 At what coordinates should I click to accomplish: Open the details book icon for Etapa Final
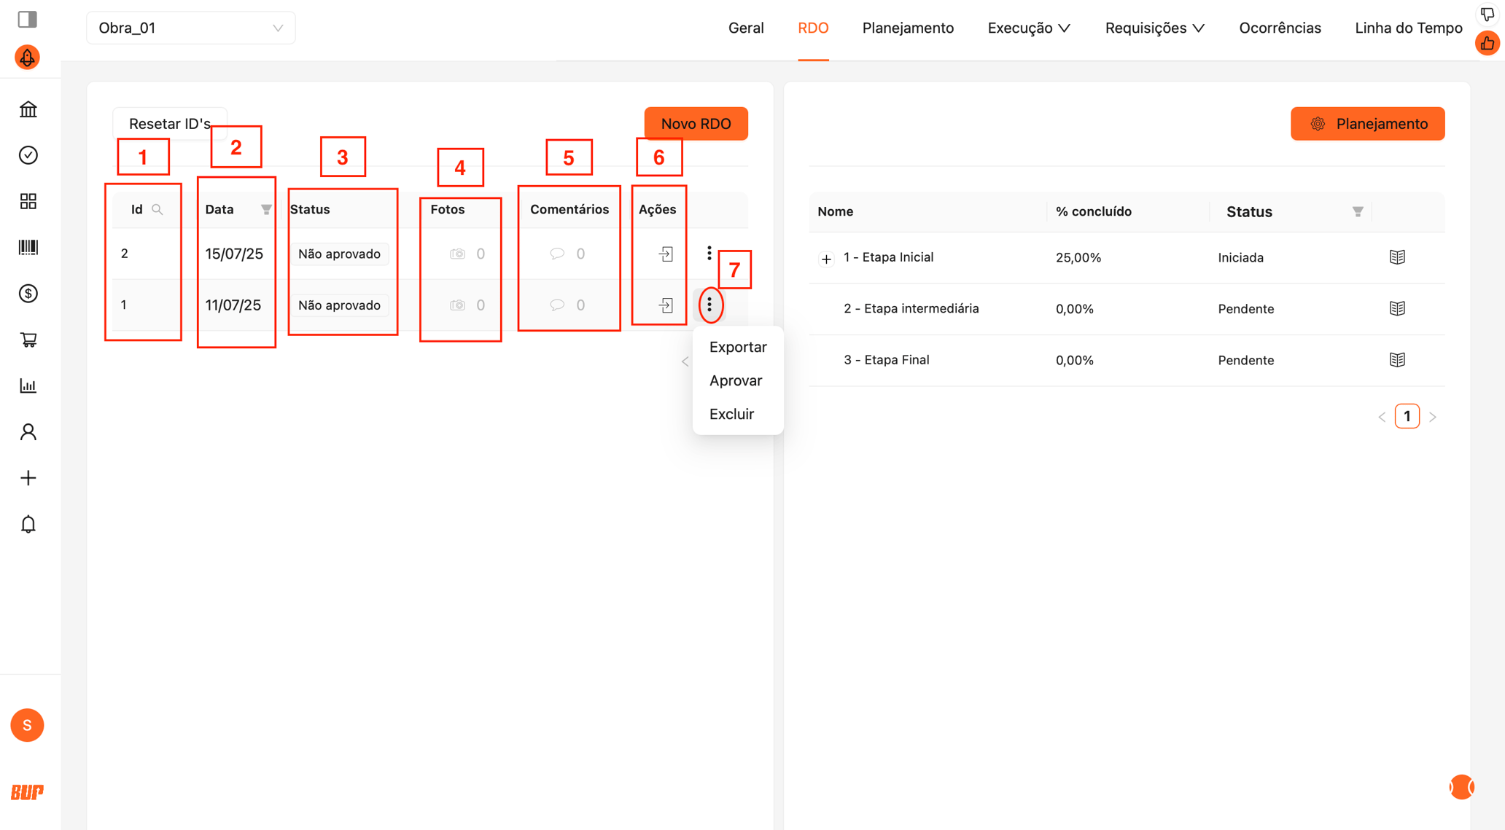click(1396, 360)
